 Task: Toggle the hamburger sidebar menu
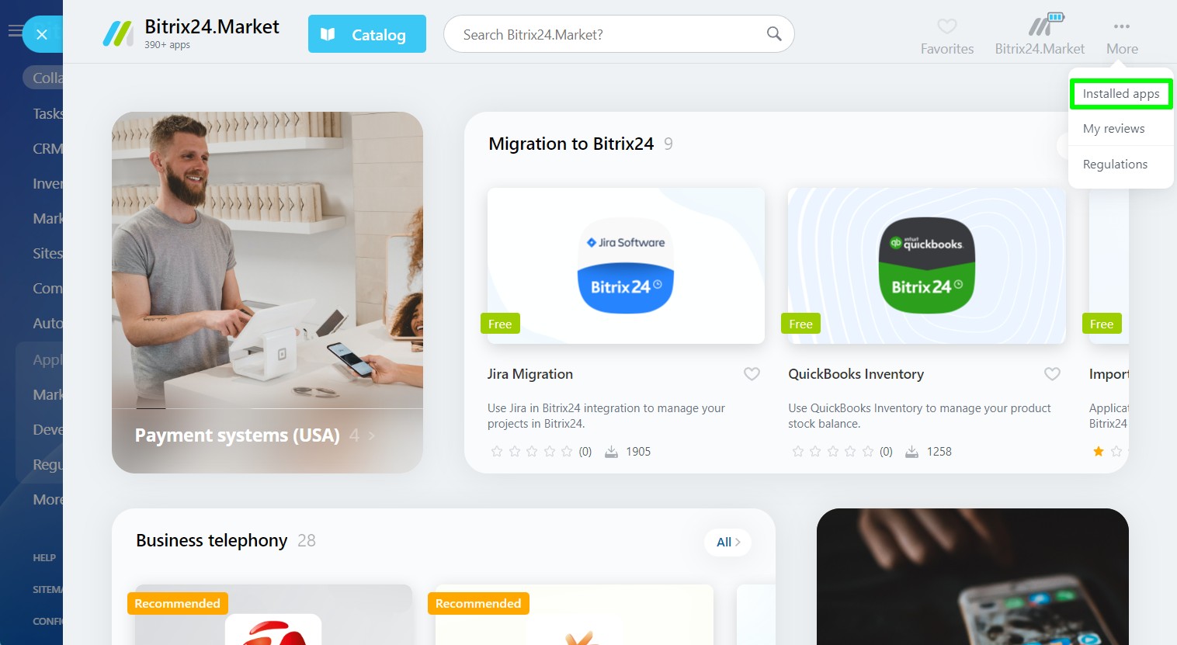[15, 31]
